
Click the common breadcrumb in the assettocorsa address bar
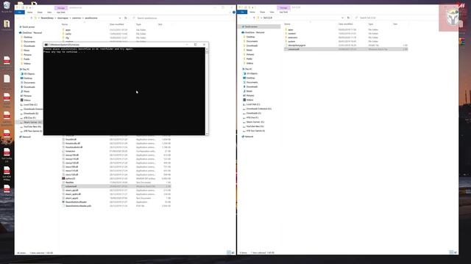click(x=77, y=18)
